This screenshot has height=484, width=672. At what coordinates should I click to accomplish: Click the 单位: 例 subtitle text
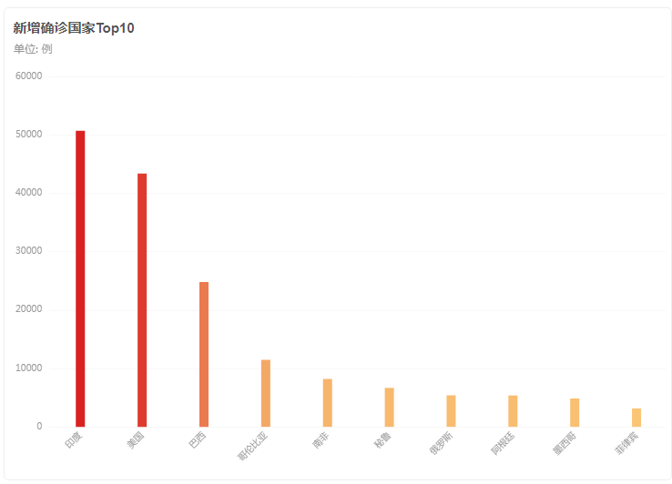tap(33, 49)
